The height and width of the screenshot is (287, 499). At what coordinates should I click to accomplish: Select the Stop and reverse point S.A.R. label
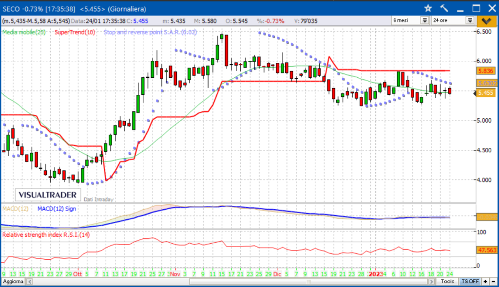coord(150,32)
